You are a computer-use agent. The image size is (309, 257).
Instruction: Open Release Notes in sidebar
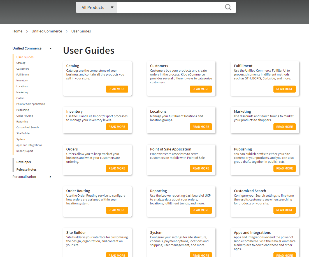pyautogui.click(x=26, y=169)
